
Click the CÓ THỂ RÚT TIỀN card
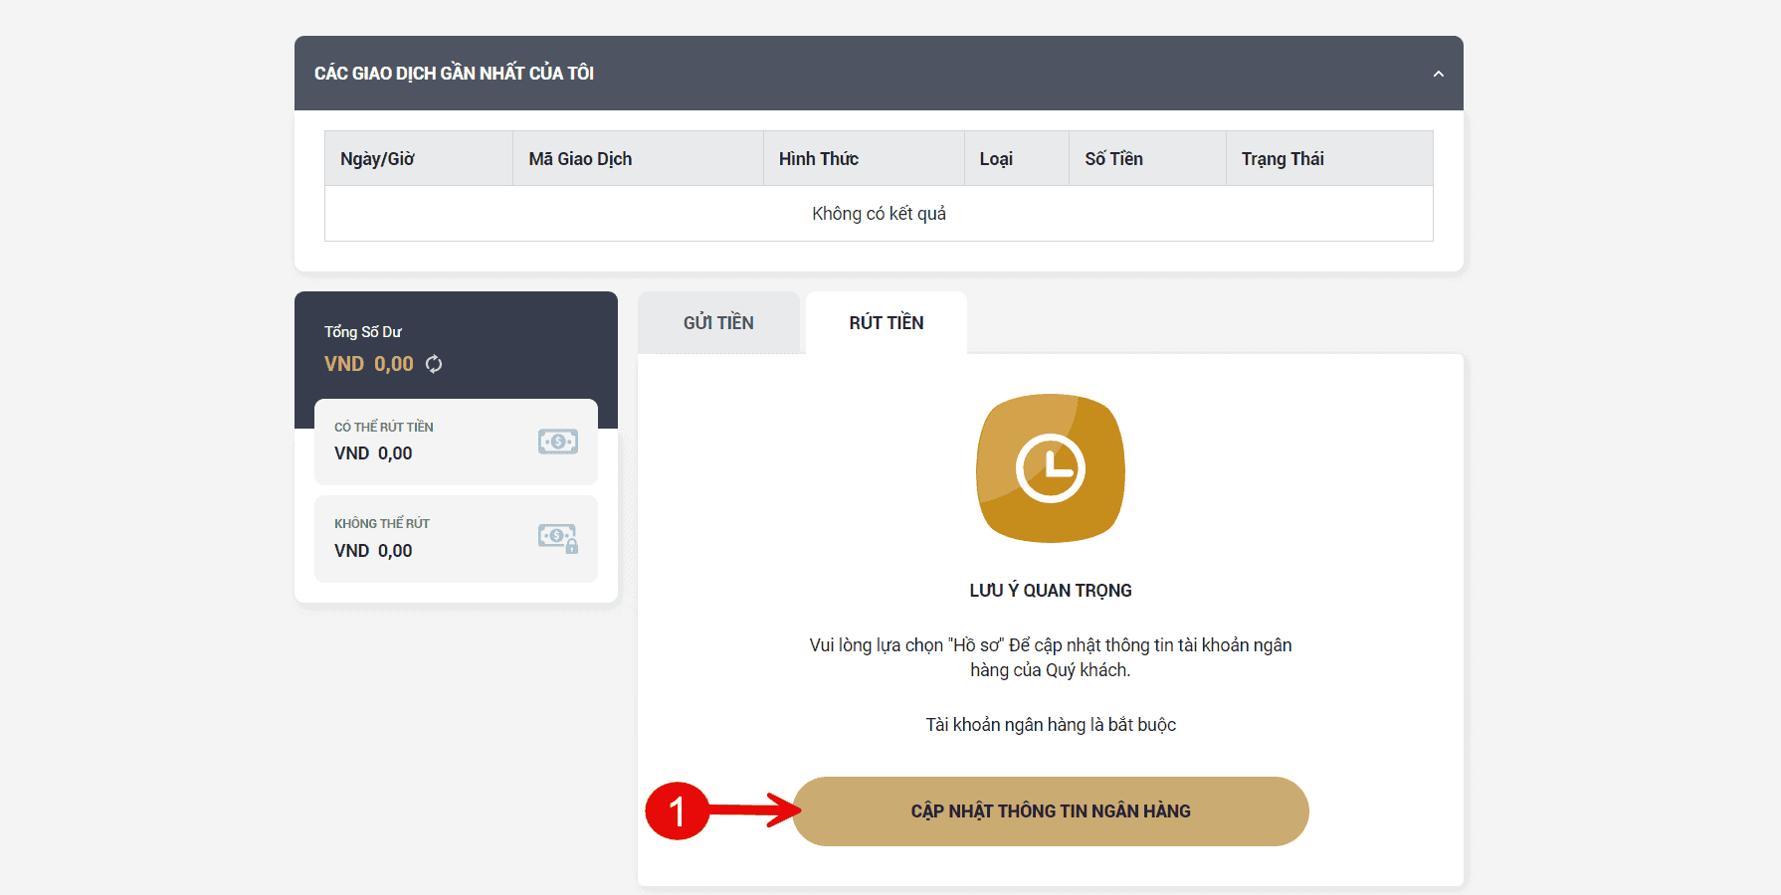point(456,442)
